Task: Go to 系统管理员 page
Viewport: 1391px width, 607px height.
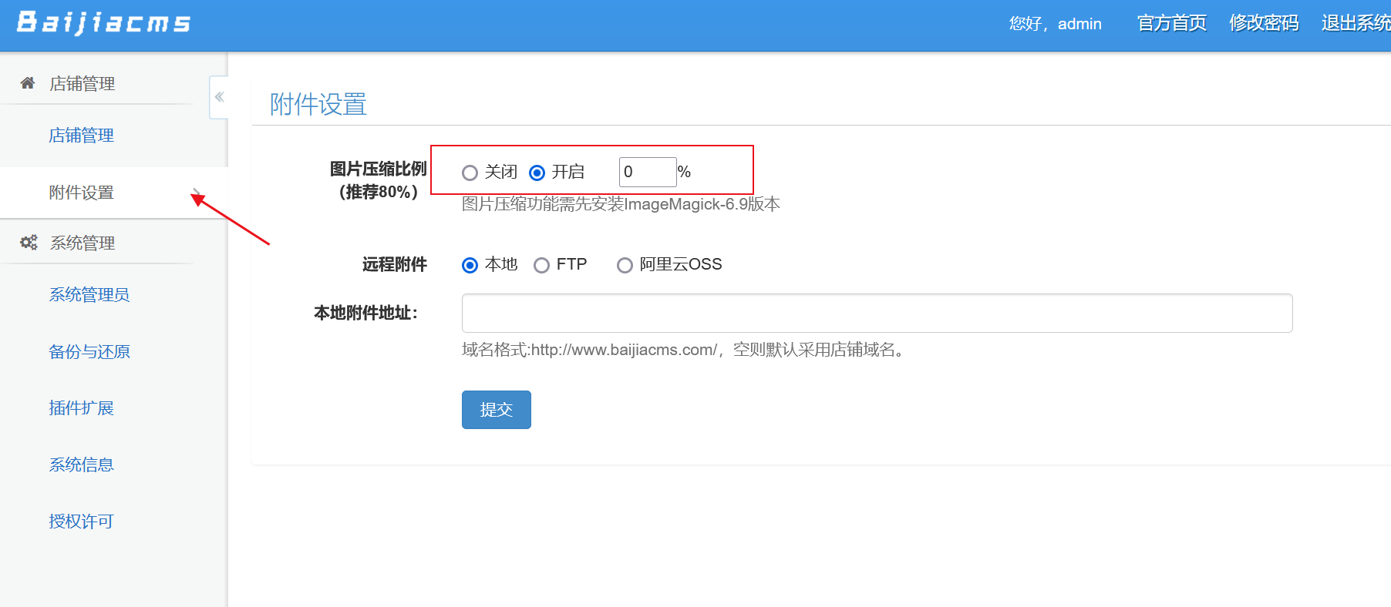Action: [x=89, y=295]
